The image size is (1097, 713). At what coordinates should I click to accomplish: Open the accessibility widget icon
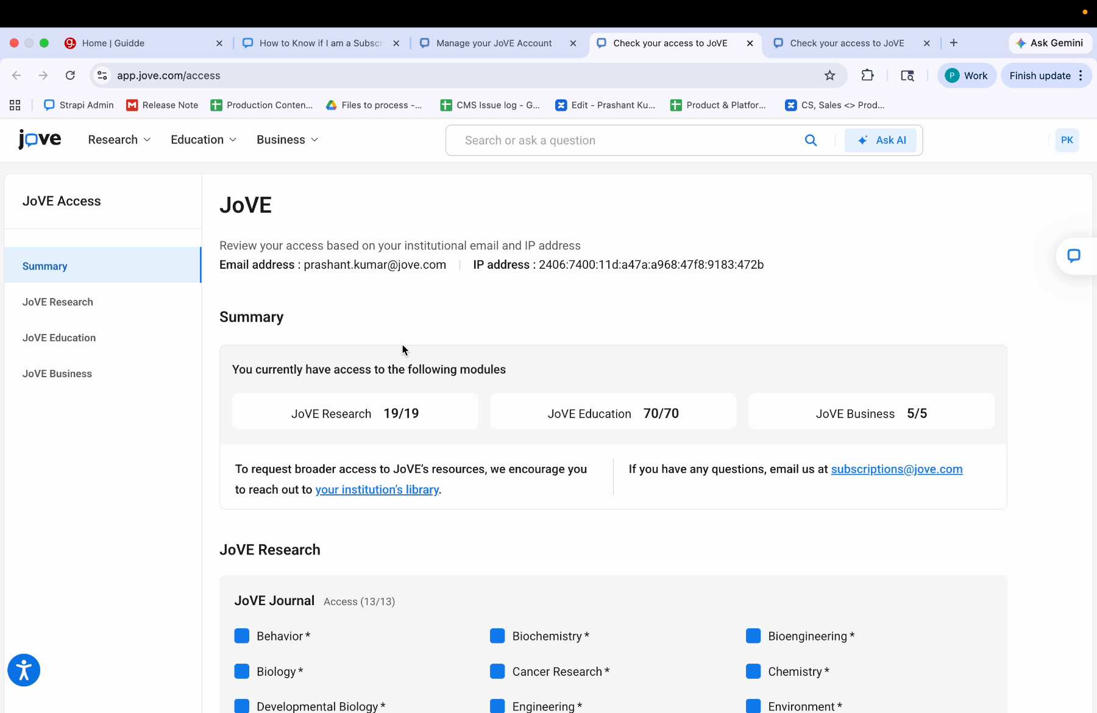tap(24, 670)
